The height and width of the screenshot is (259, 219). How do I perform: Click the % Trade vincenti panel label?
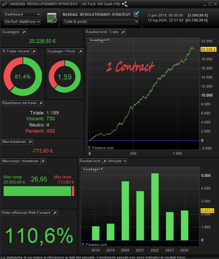16,51
